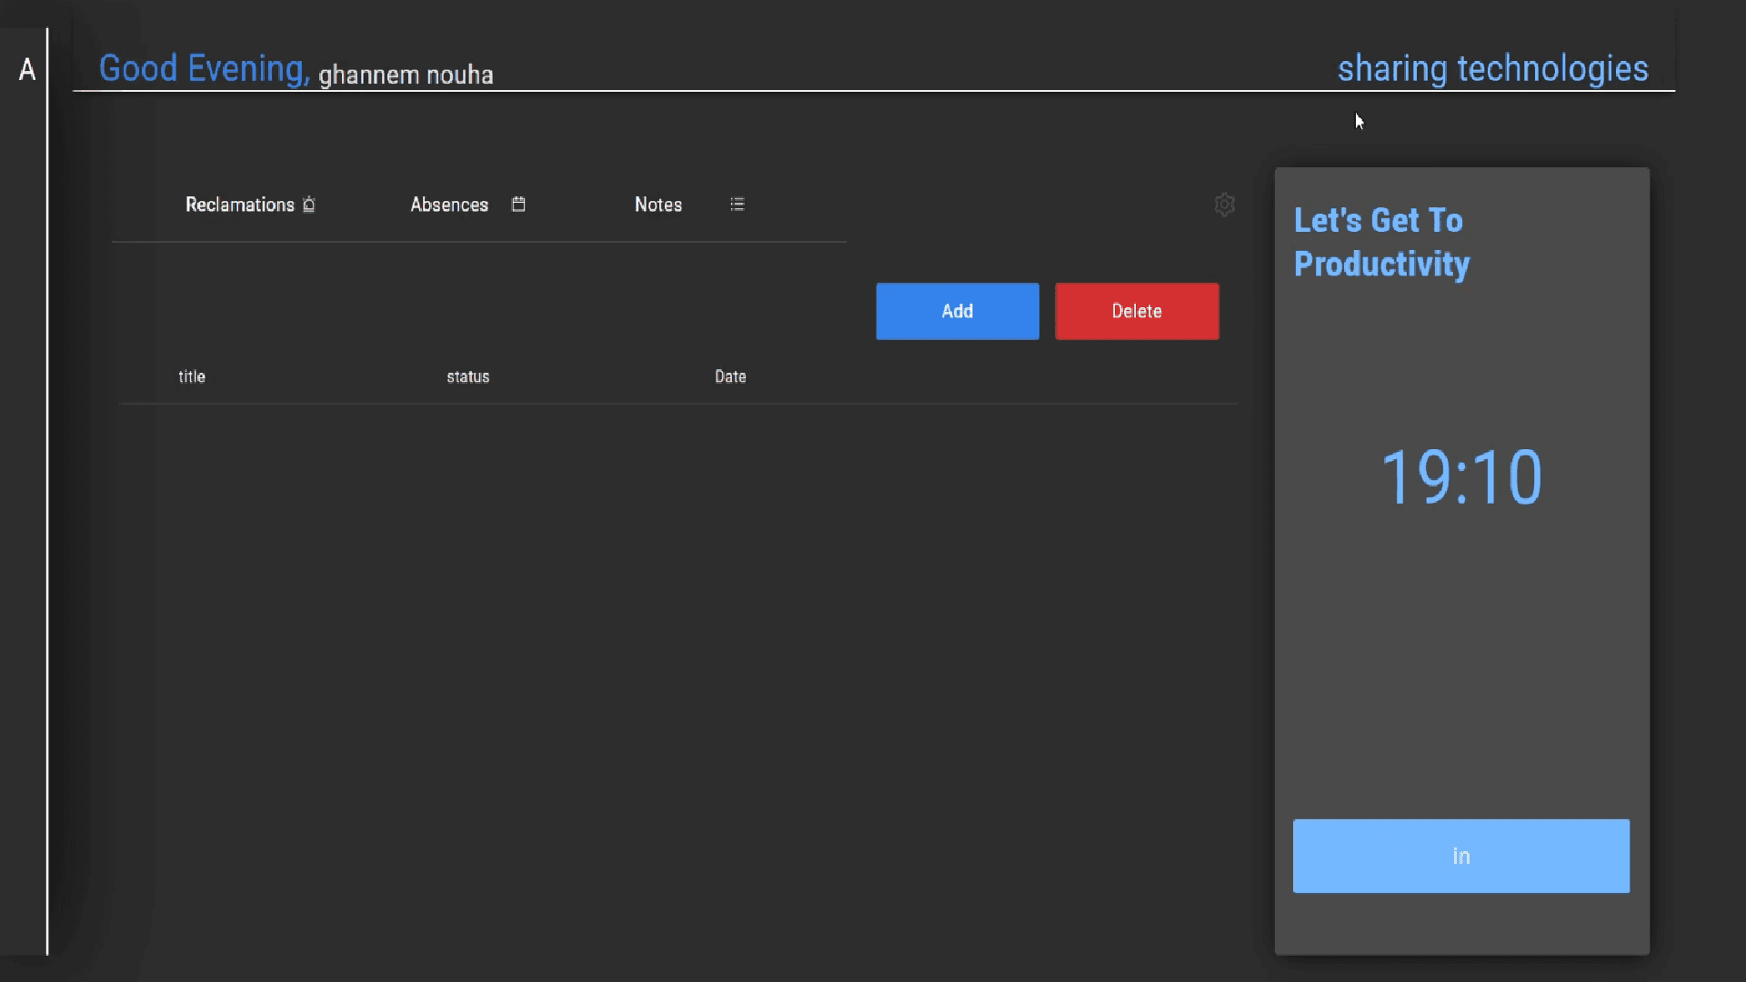This screenshot has width=1746, height=982.
Task: Click the 'sharing technologies' company link
Action: 1492,69
